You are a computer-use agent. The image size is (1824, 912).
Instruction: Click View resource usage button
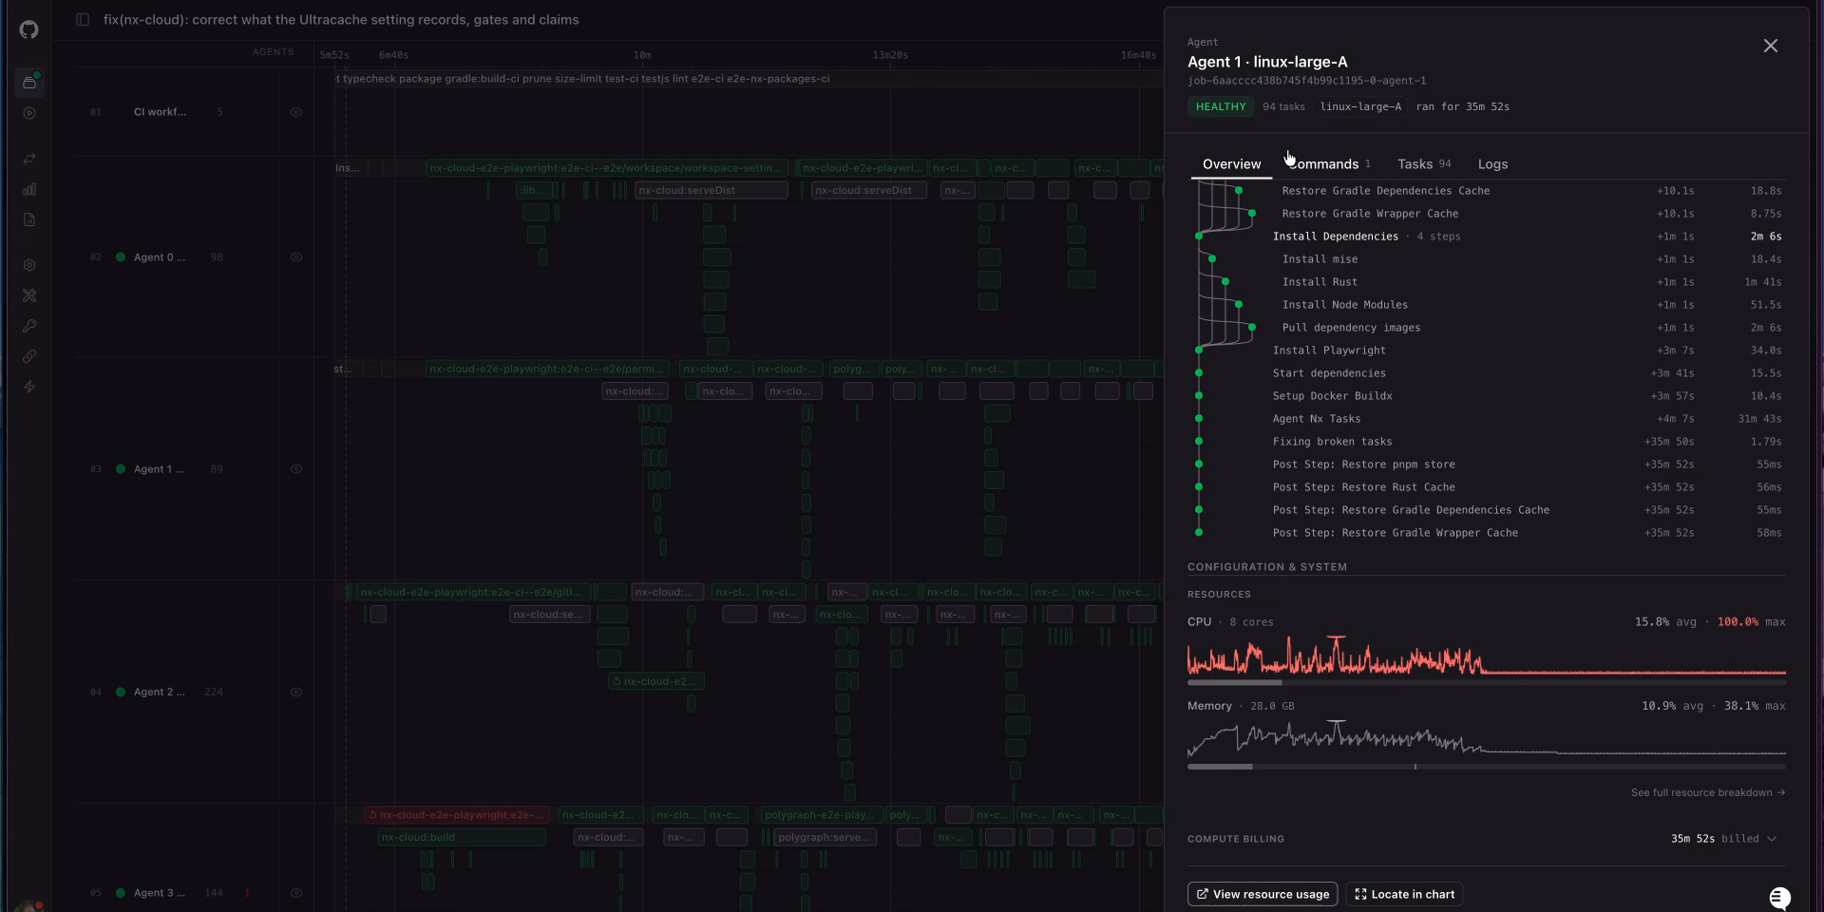[1263, 894]
